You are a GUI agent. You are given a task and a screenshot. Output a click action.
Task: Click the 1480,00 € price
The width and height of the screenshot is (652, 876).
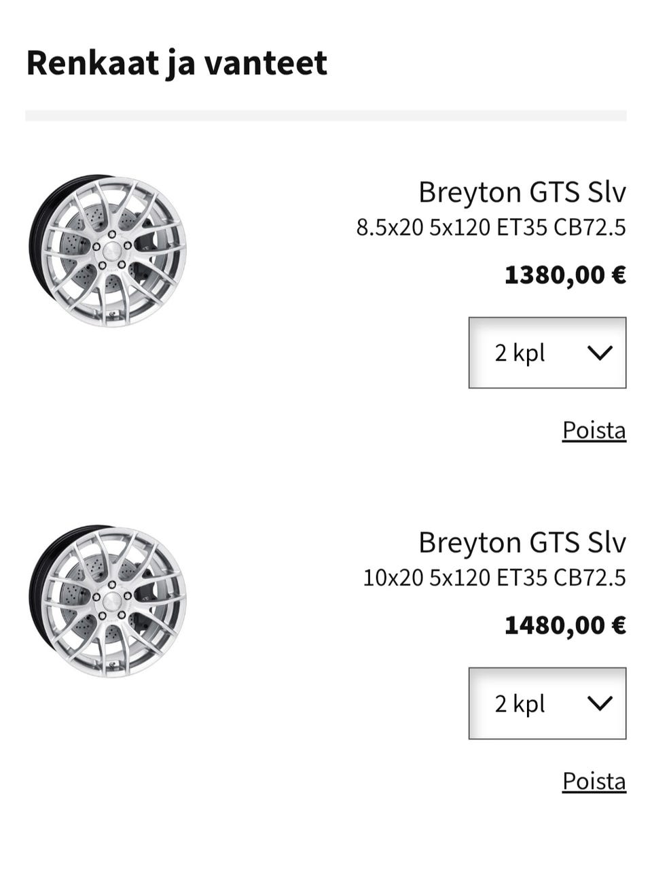pos(564,625)
